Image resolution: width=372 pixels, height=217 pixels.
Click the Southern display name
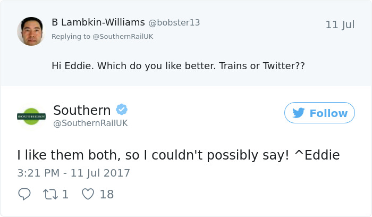point(82,110)
